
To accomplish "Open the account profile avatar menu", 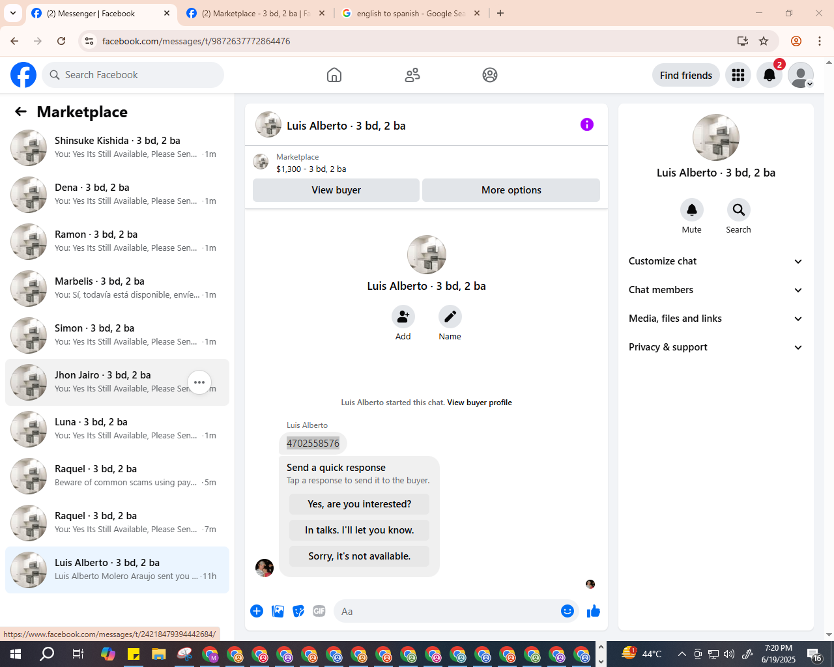I will (801, 75).
